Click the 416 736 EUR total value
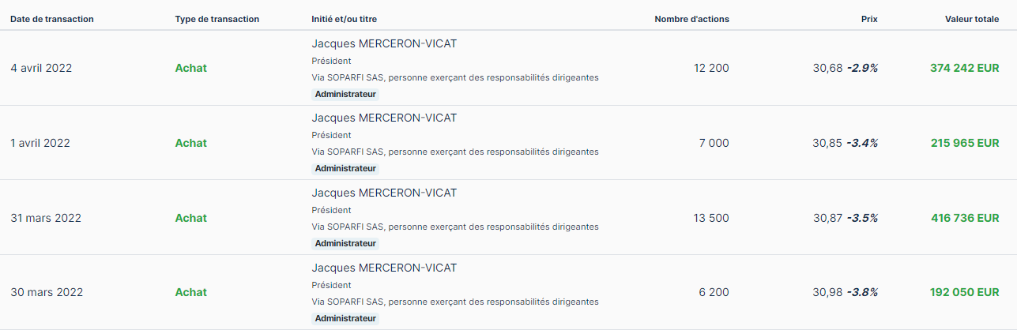Screen dimensions: 1017x330 [964, 218]
